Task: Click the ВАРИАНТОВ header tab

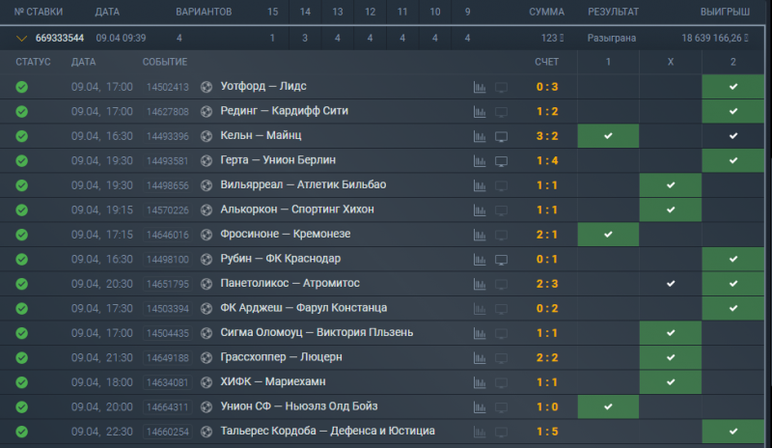Action: point(204,12)
